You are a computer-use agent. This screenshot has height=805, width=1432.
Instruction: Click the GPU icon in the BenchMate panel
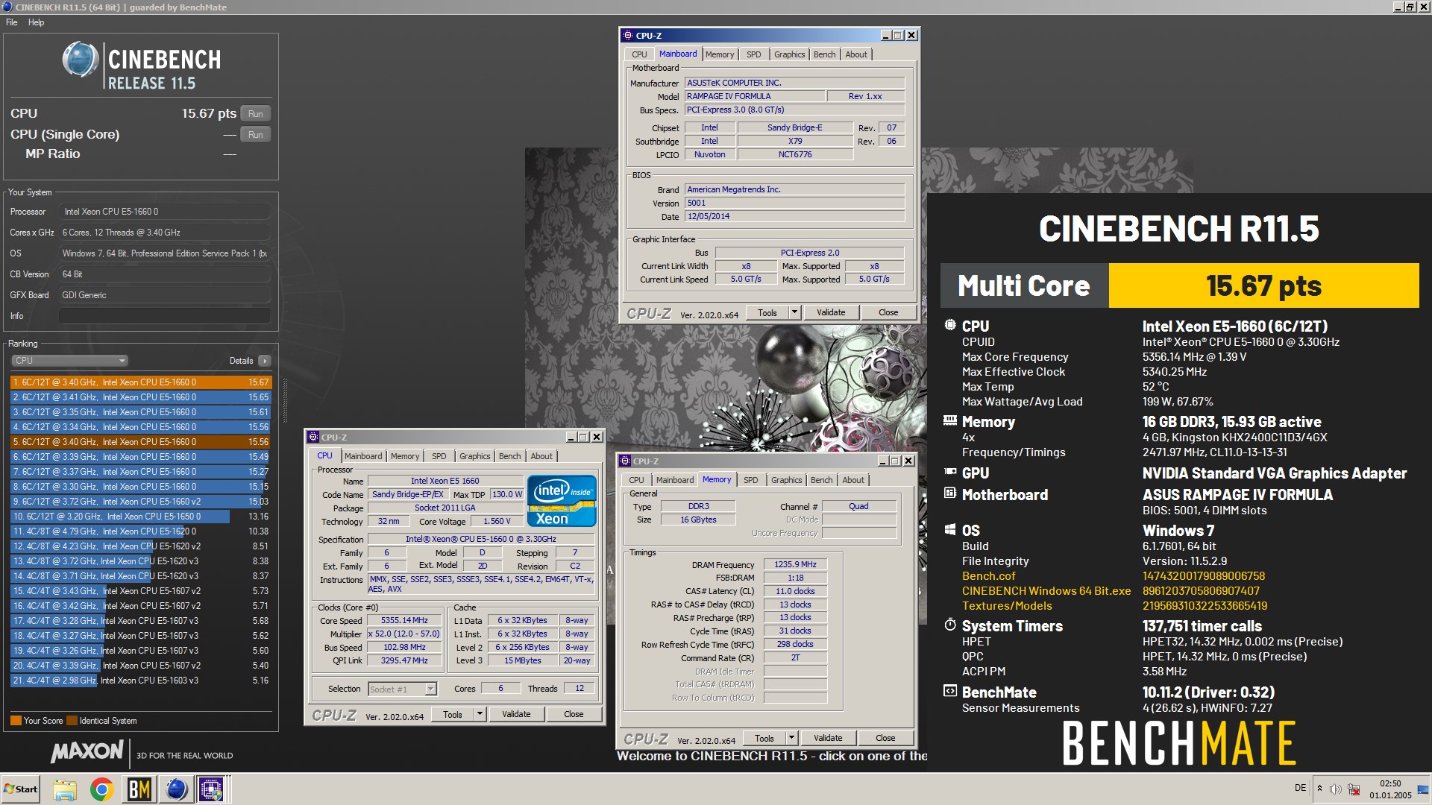point(950,472)
